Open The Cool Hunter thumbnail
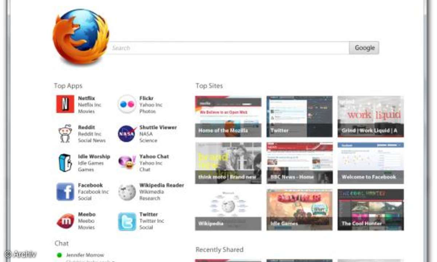 pos(371,210)
